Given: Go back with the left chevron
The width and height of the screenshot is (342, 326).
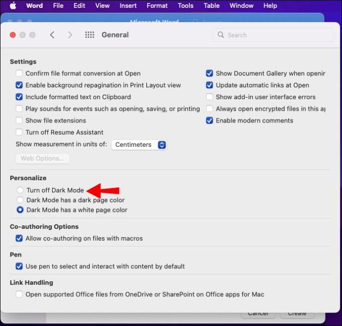Looking at the screenshot, I should (52, 35).
